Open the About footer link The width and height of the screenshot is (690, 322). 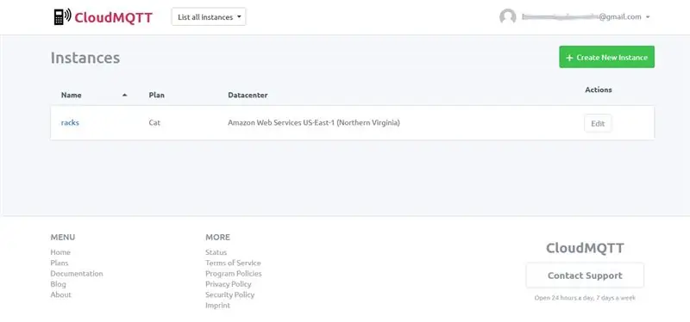pyautogui.click(x=60, y=294)
